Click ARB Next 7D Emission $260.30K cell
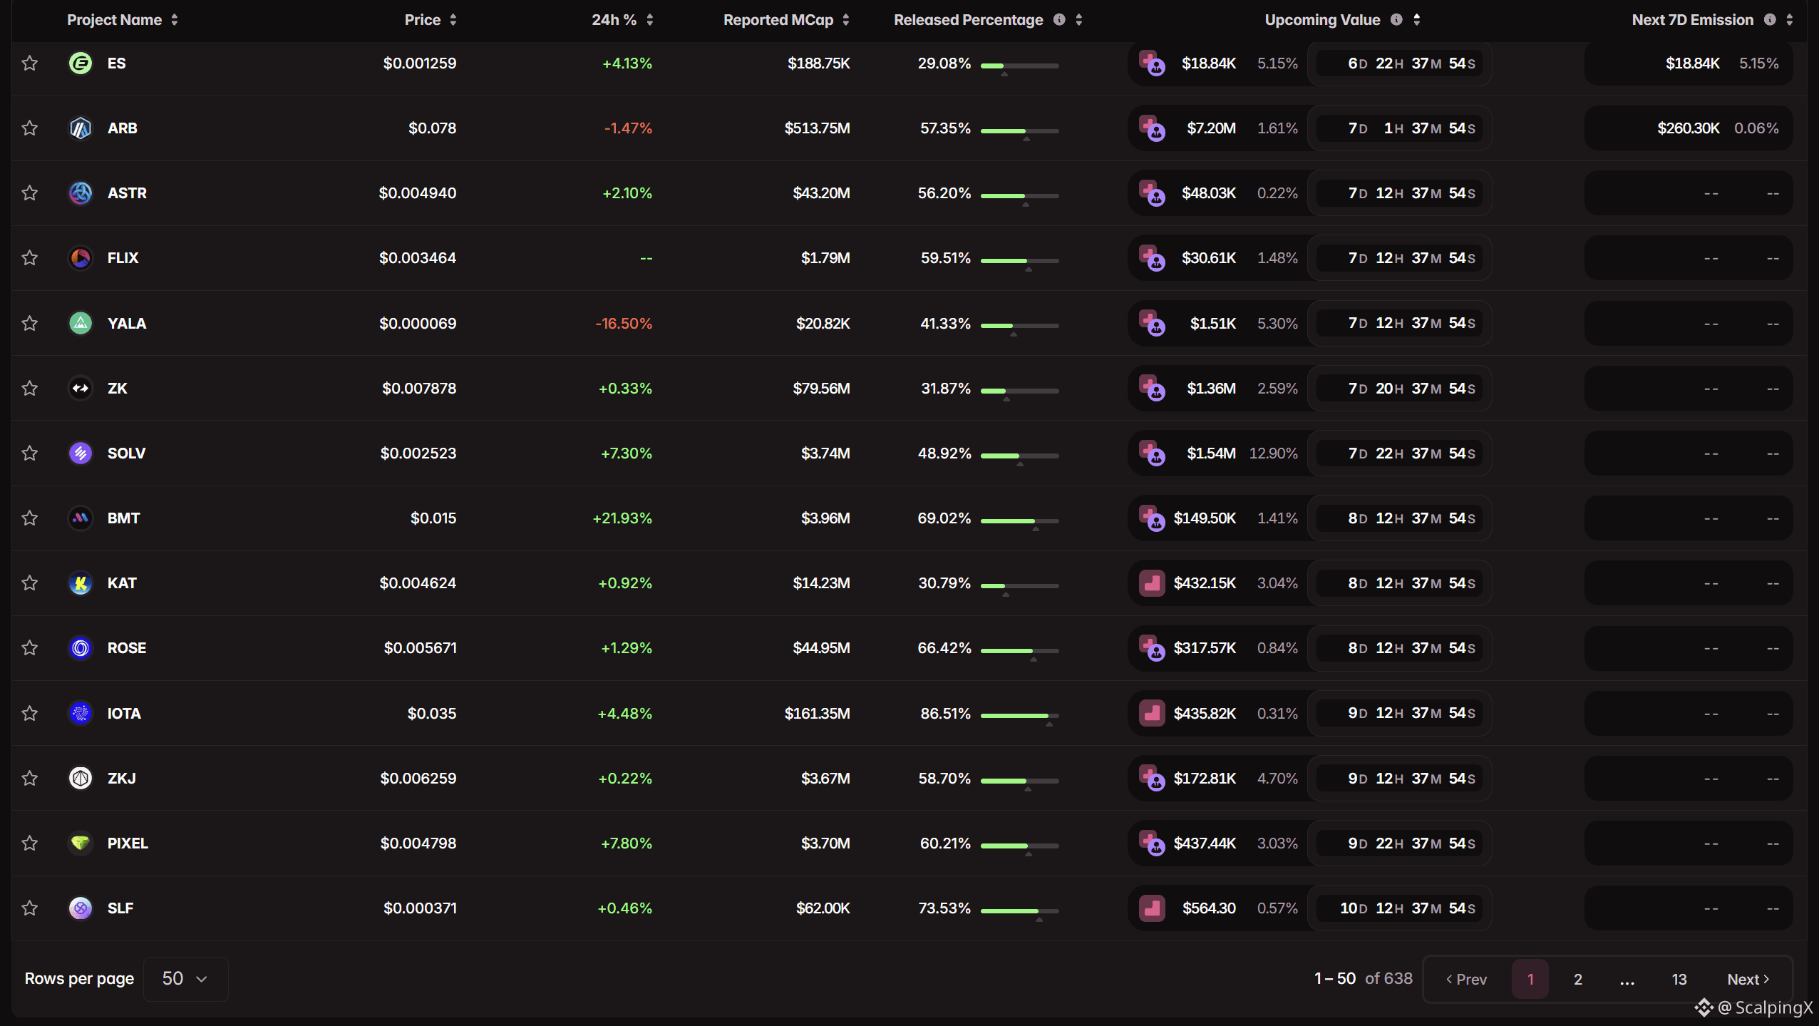The width and height of the screenshot is (1819, 1026). pos(1689,128)
